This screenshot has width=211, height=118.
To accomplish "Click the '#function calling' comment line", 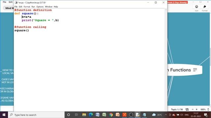I will (30, 27).
